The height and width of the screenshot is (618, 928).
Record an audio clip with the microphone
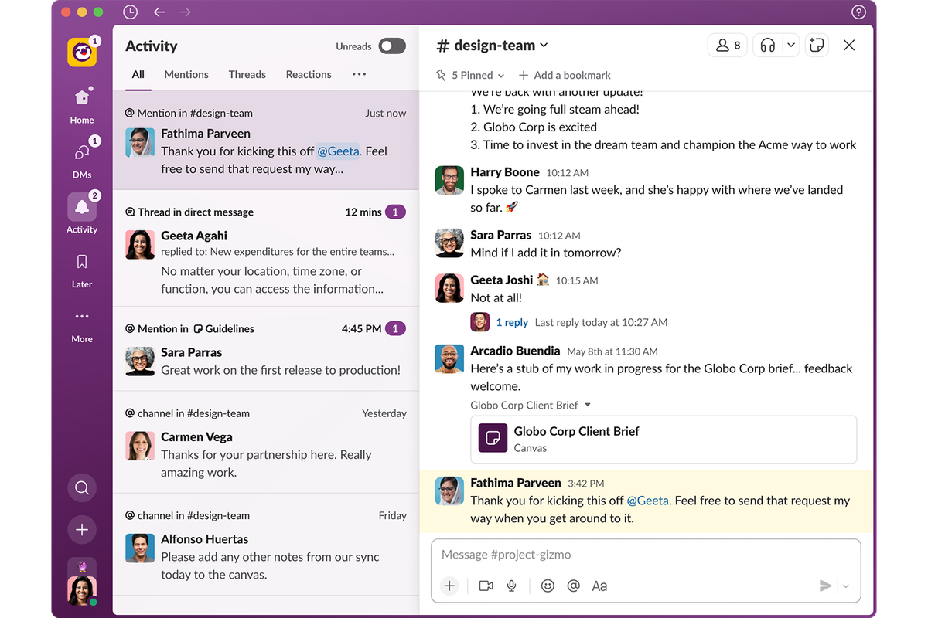pyautogui.click(x=511, y=586)
